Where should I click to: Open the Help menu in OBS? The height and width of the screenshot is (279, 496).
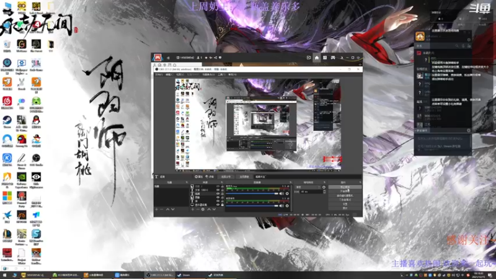tap(232, 74)
